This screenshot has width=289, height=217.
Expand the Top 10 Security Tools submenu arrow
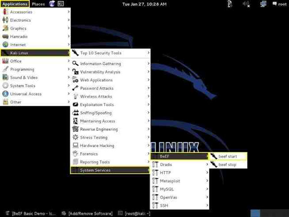pos(149,53)
